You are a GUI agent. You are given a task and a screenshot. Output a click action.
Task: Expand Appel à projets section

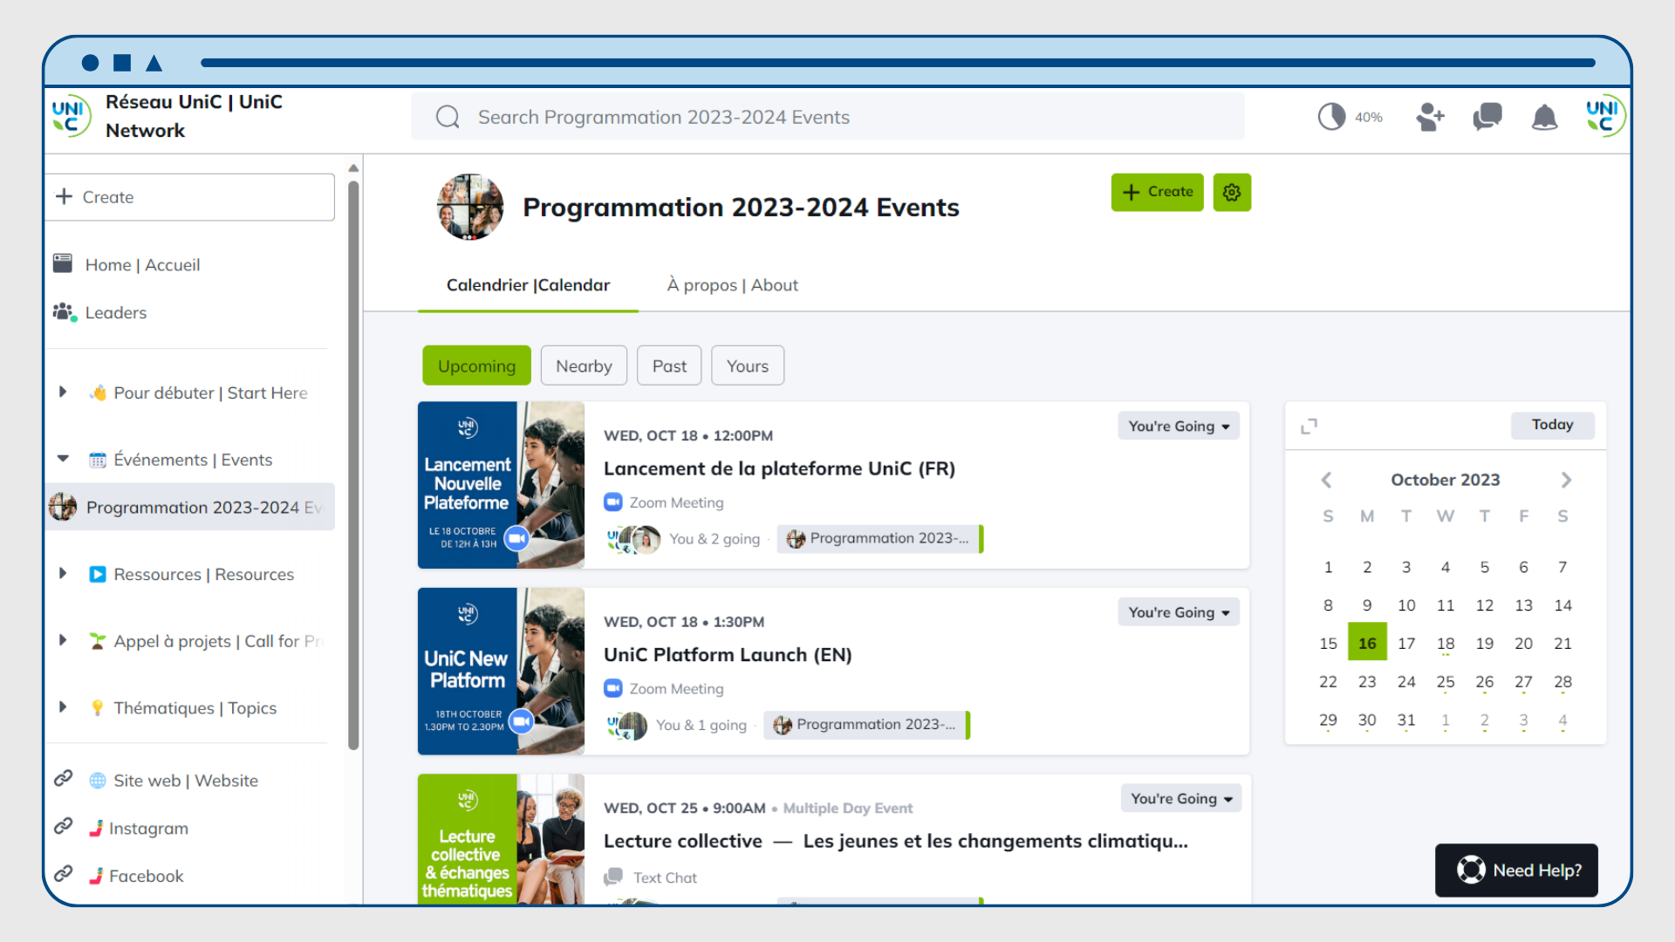click(63, 640)
